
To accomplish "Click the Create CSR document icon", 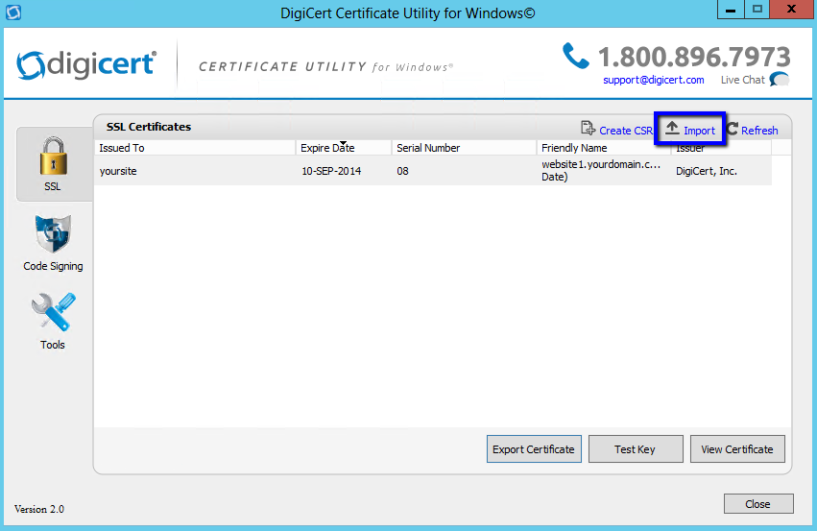I will pyautogui.click(x=588, y=129).
